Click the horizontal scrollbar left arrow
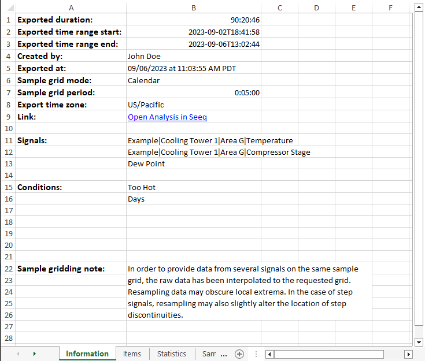This screenshot has height=361, width=425. click(269, 354)
